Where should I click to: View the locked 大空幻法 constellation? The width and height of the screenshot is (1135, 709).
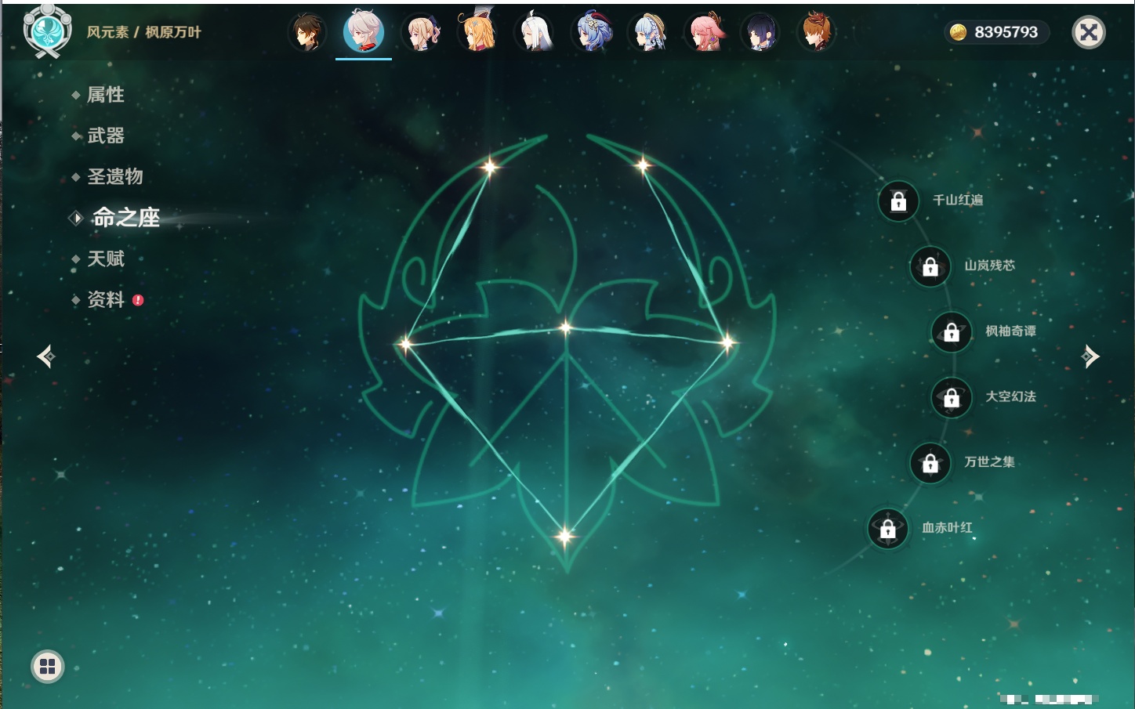(x=952, y=398)
